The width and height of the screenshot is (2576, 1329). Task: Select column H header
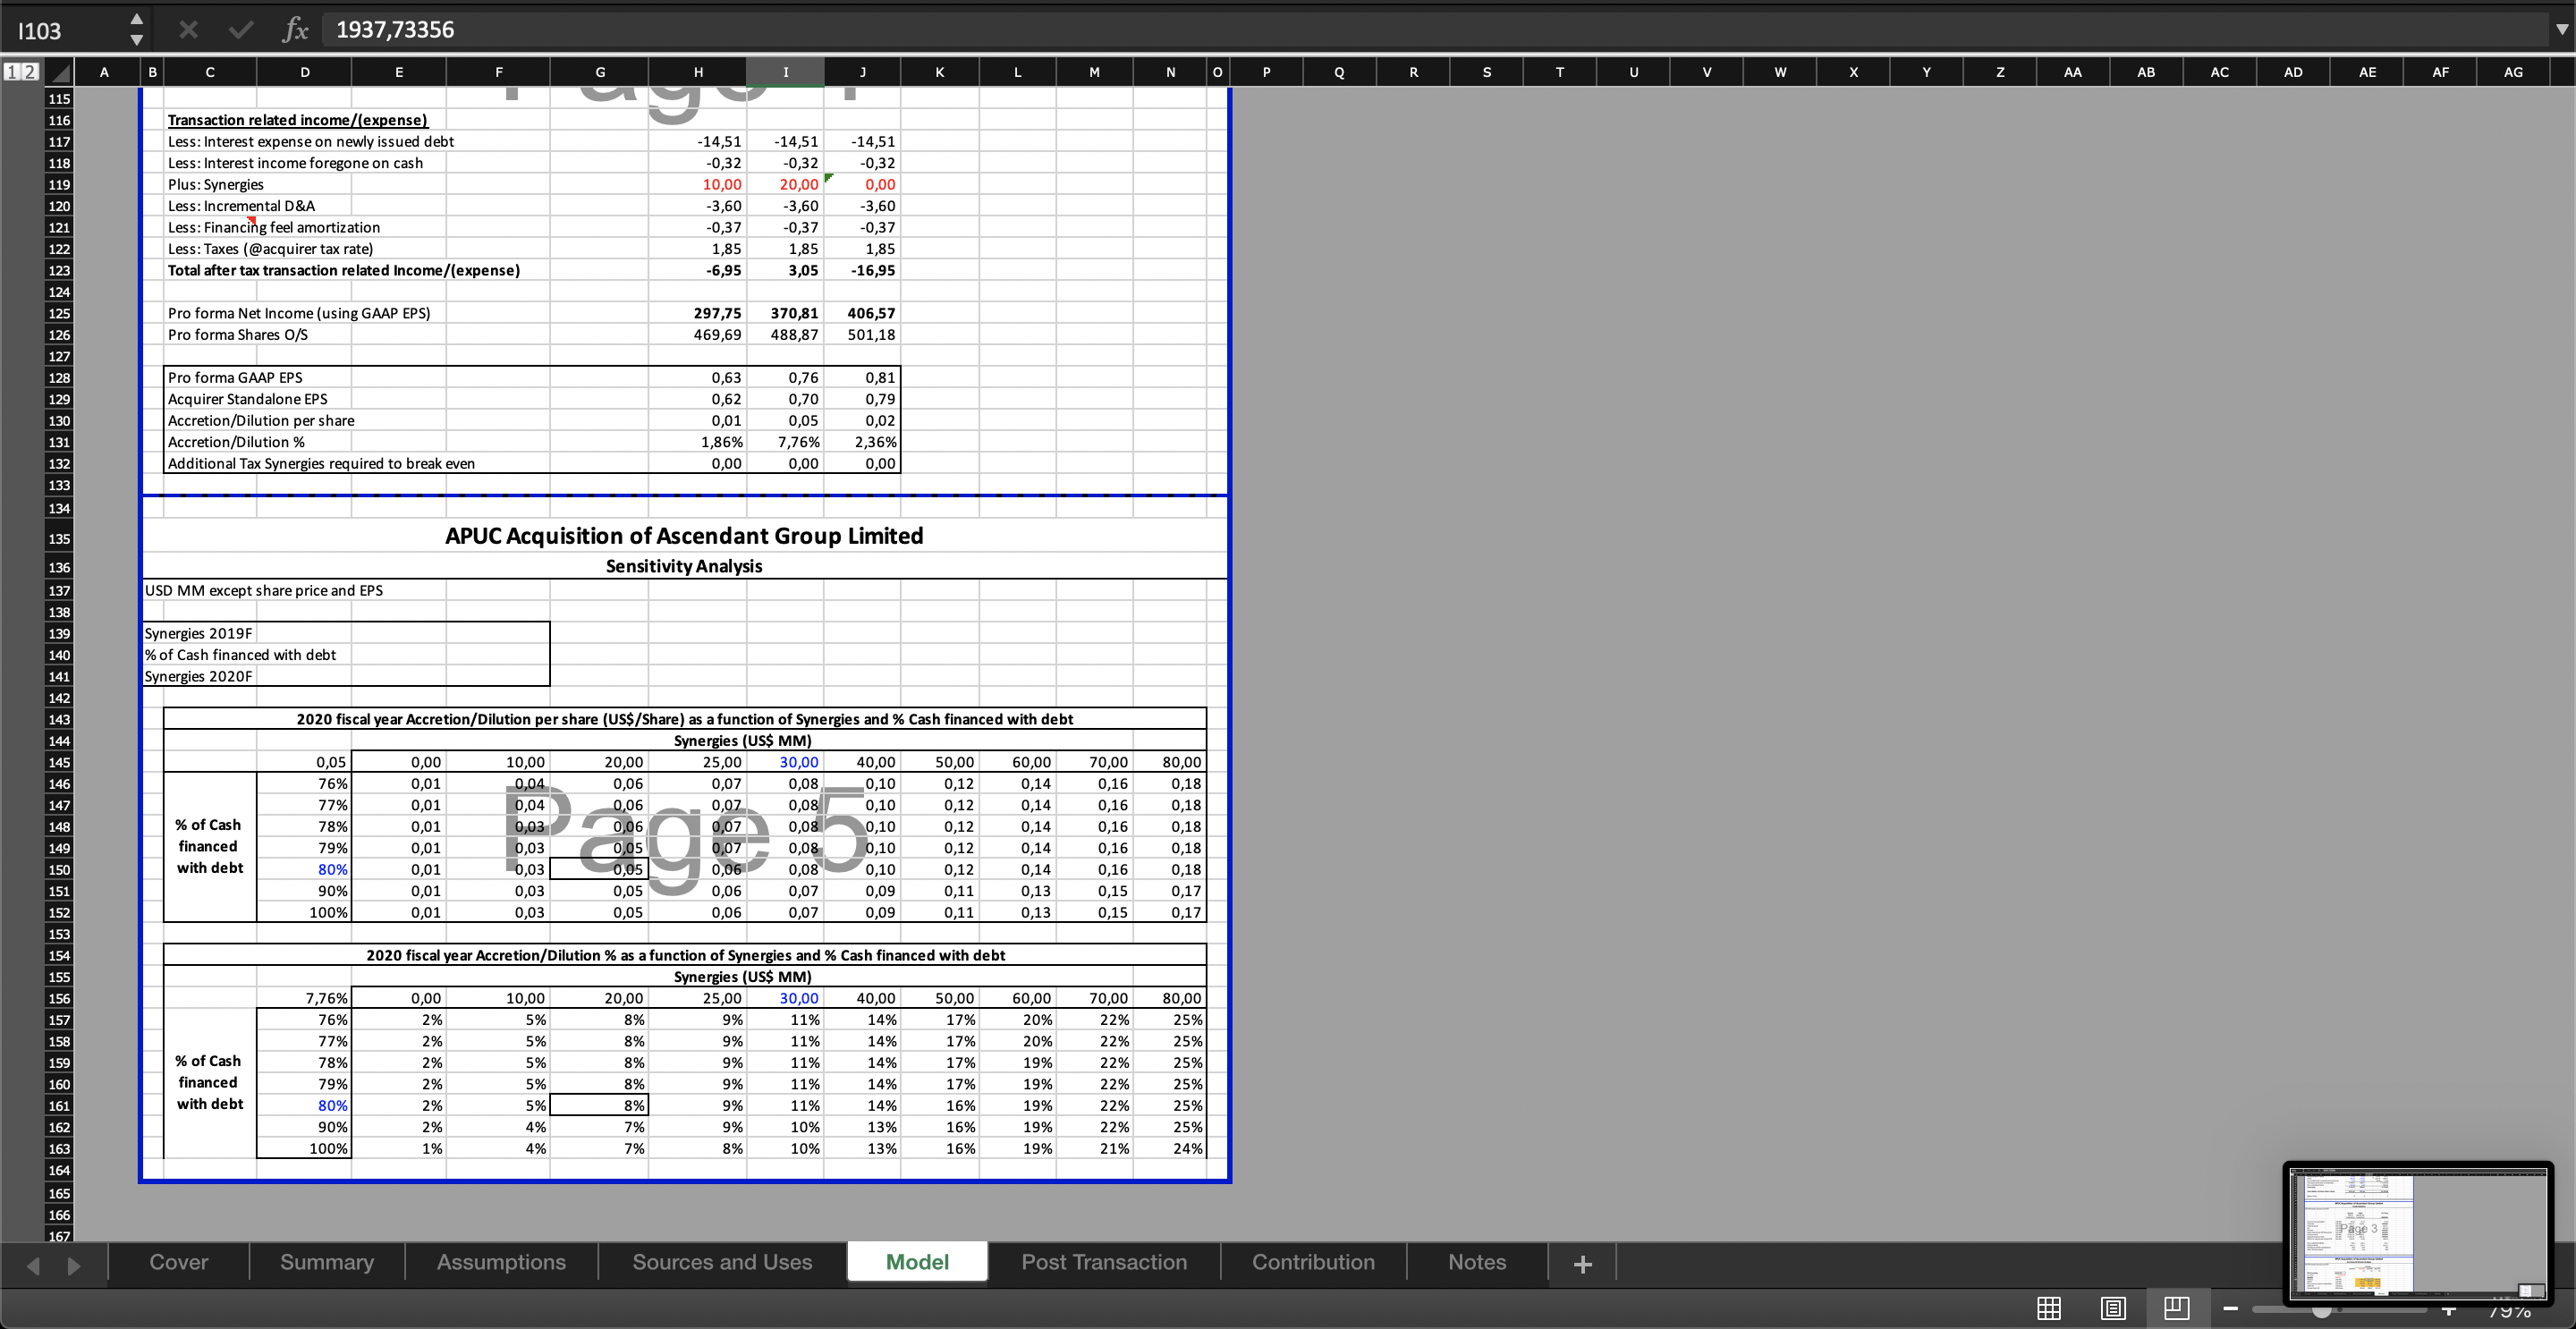698,72
